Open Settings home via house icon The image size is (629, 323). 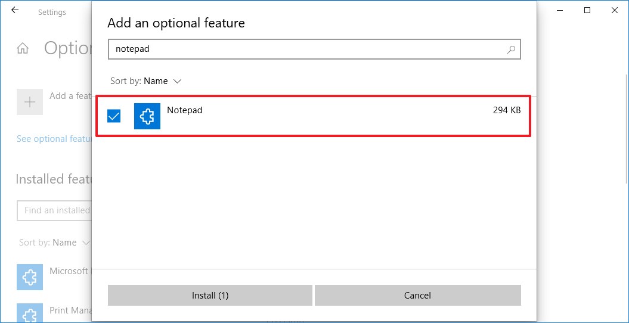23,49
